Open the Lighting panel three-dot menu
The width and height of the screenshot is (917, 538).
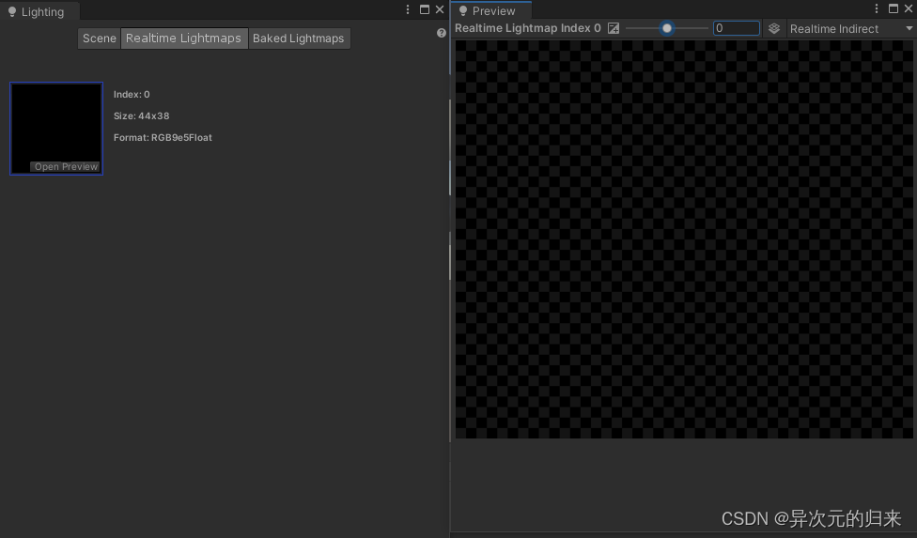pyautogui.click(x=408, y=9)
